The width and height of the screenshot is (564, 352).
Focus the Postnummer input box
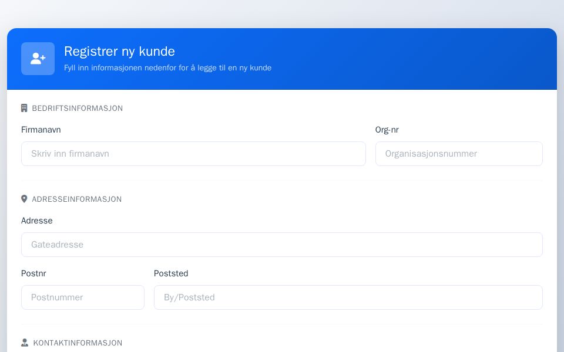pyautogui.click(x=83, y=297)
